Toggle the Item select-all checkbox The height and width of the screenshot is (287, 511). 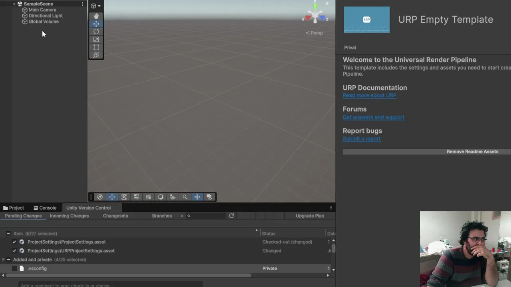point(8,234)
